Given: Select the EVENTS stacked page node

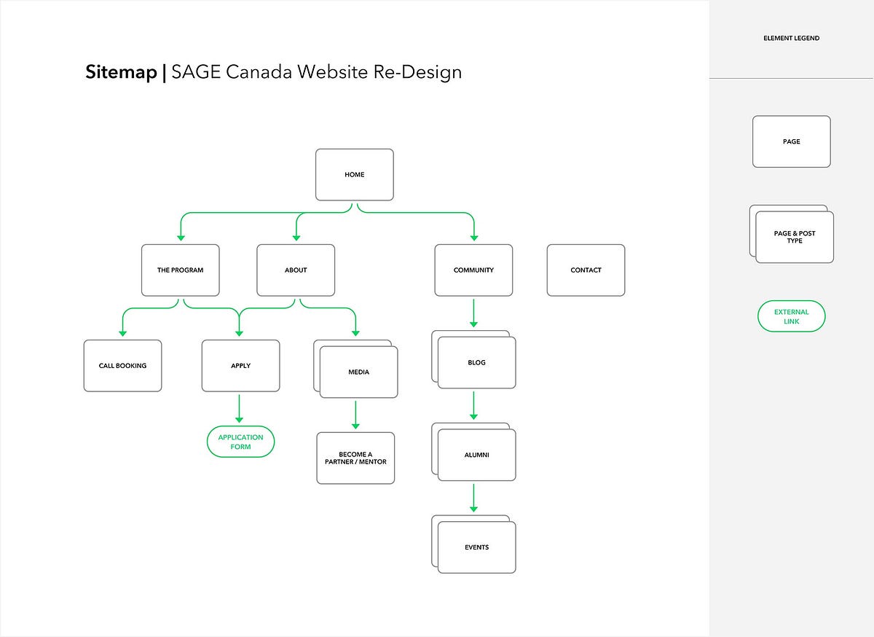Looking at the screenshot, I should 474,544.
